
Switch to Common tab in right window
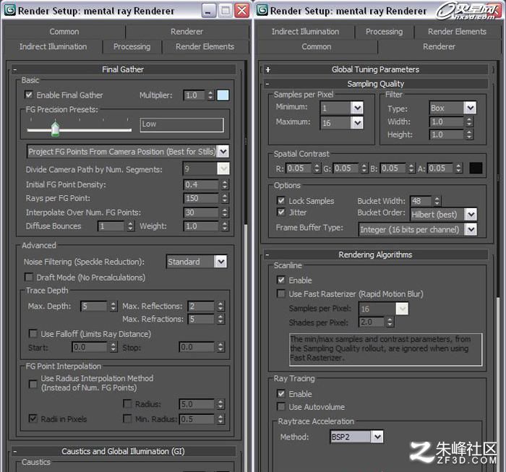click(x=317, y=46)
